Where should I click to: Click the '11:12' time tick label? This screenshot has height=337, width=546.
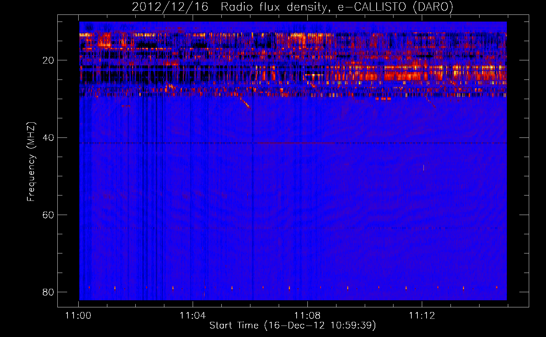pyautogui.click(x=422, y=316)
